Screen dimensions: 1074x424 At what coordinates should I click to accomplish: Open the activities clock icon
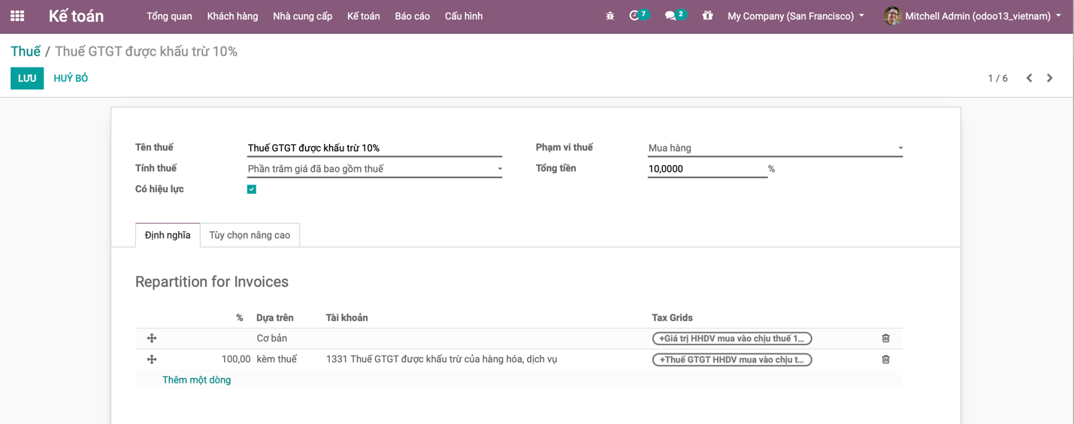[634, 16]
